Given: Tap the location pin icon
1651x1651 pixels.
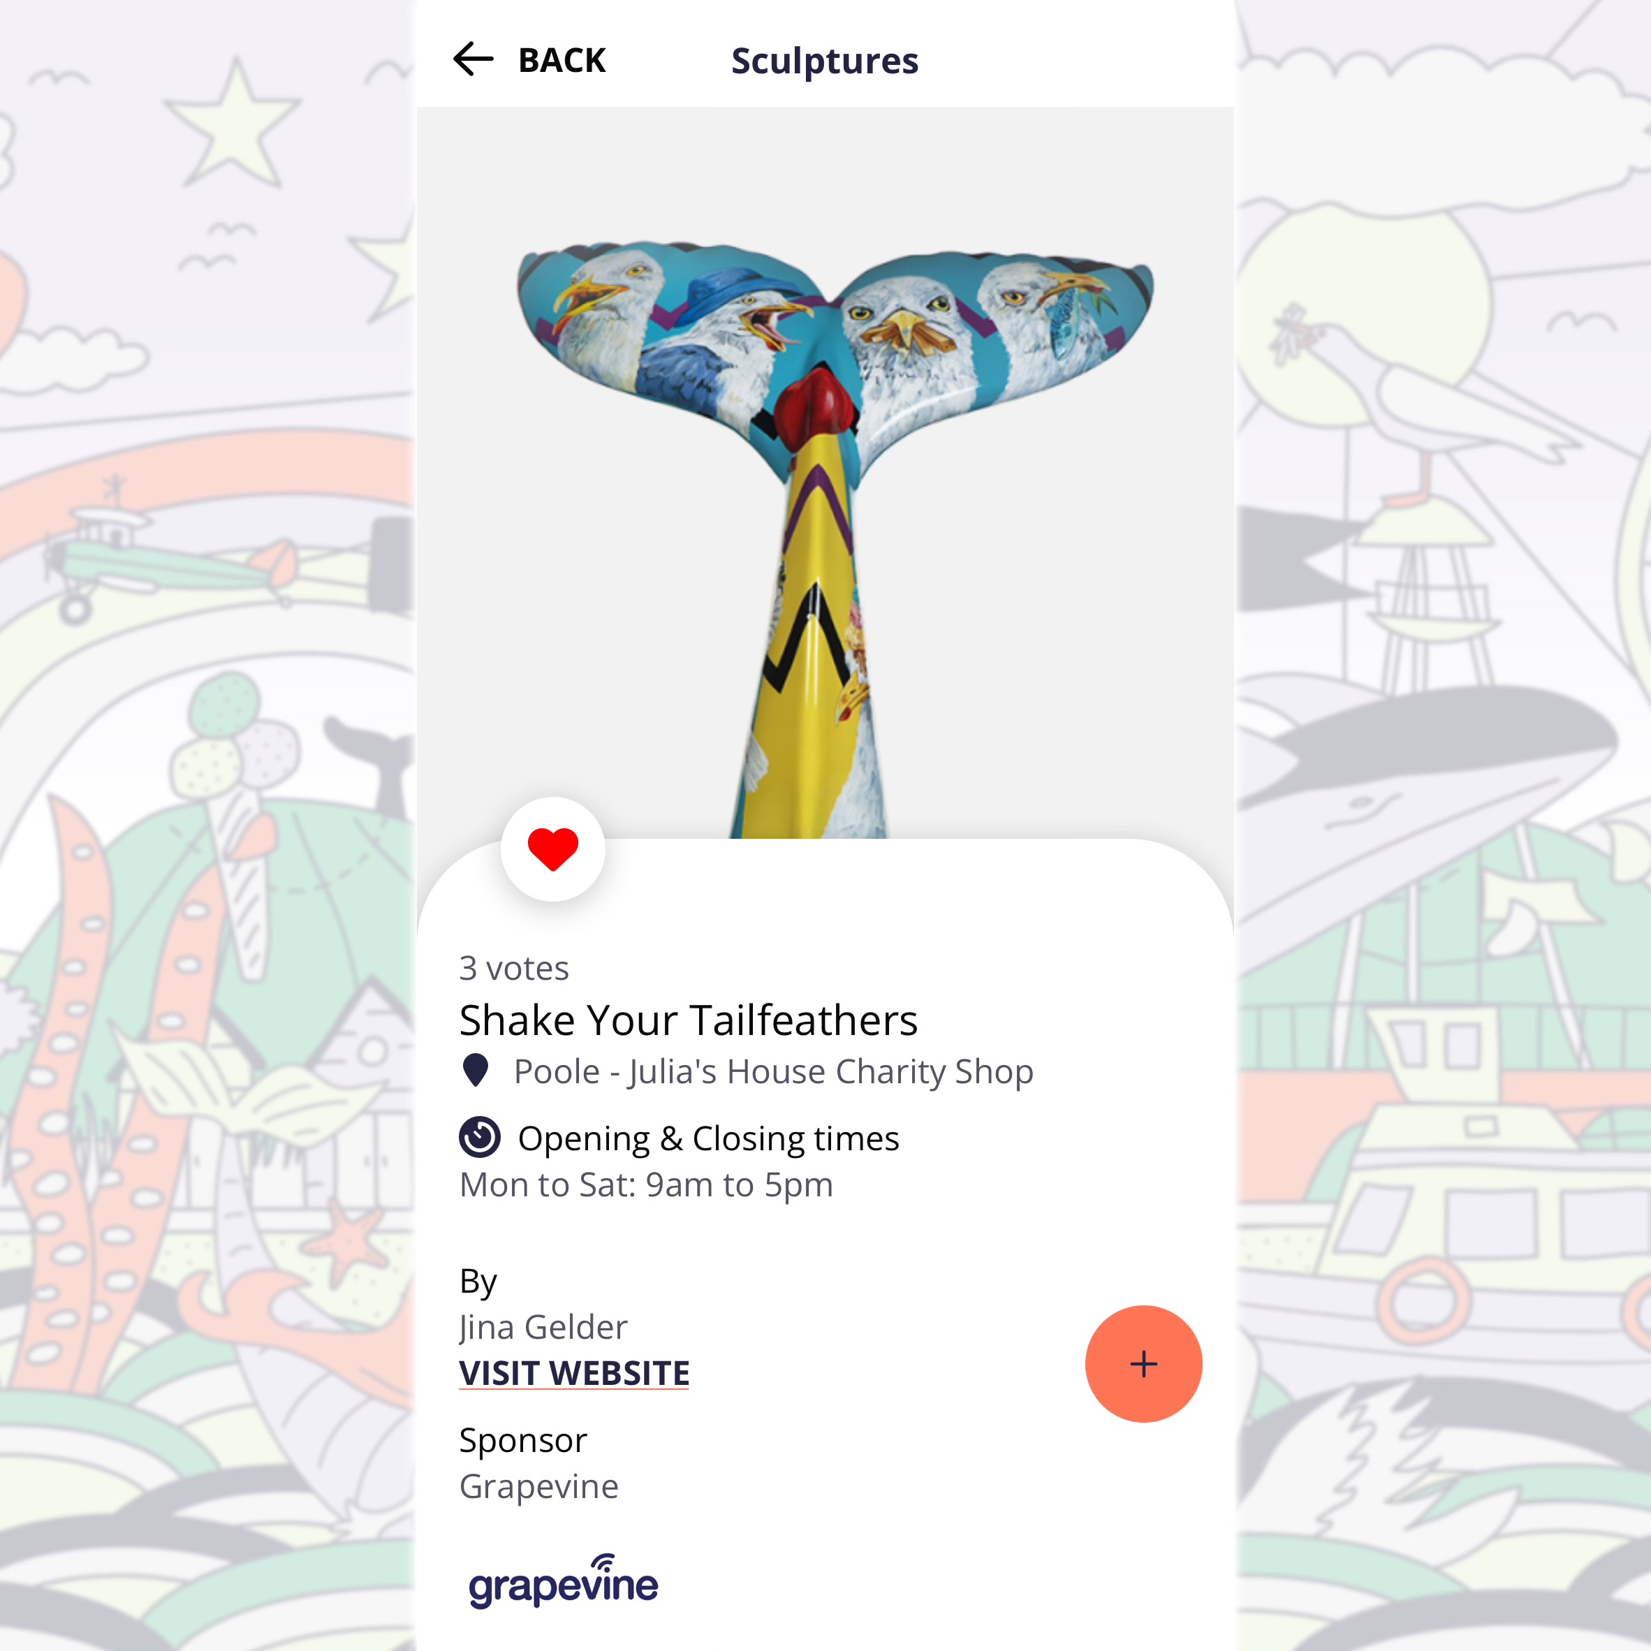Looking at the screenshot, I should pyautogui.click(x=475, y=1070).
